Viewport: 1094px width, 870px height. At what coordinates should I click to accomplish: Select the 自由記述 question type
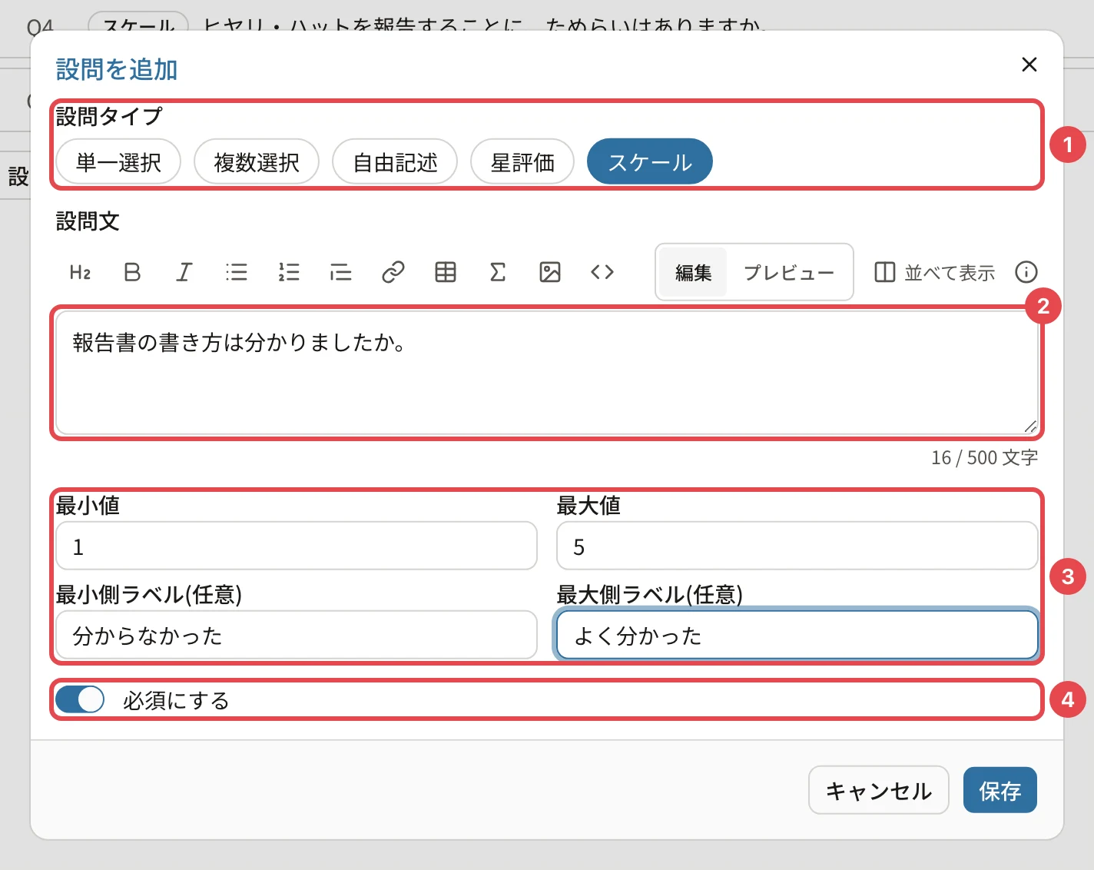coord(395,162)
